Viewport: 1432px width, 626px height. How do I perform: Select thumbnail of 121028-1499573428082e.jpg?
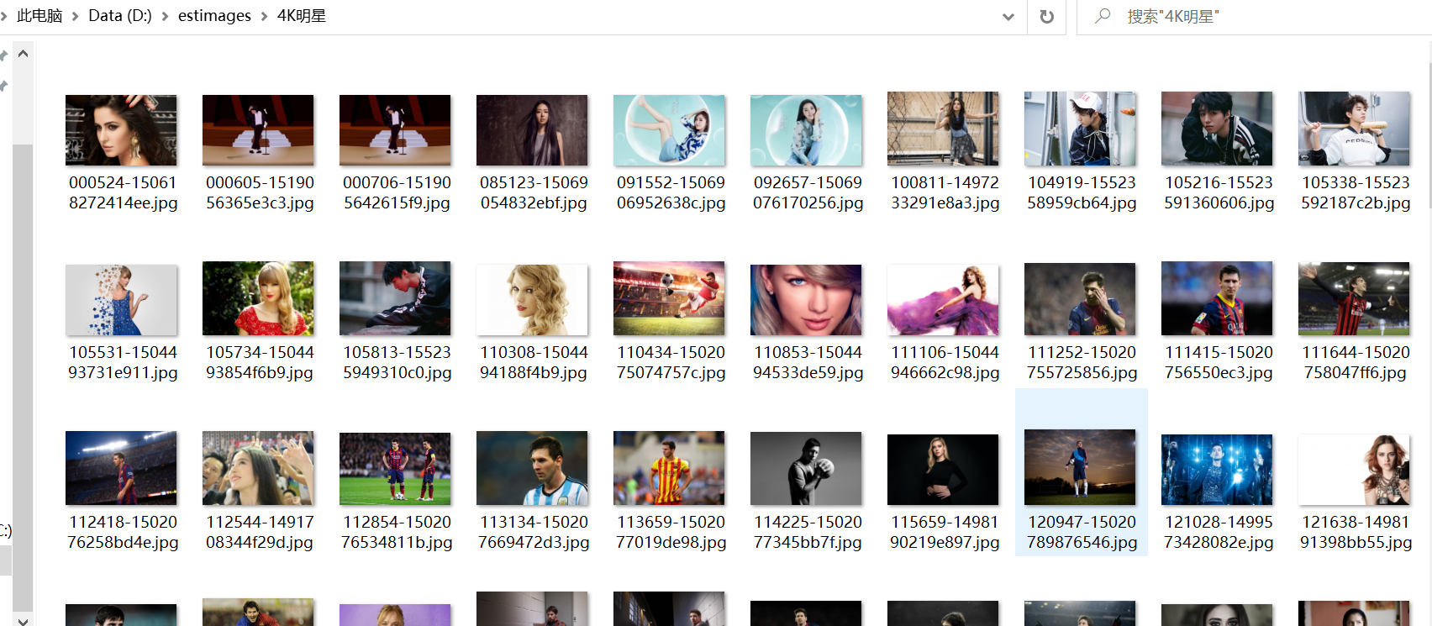(1217, 470)
